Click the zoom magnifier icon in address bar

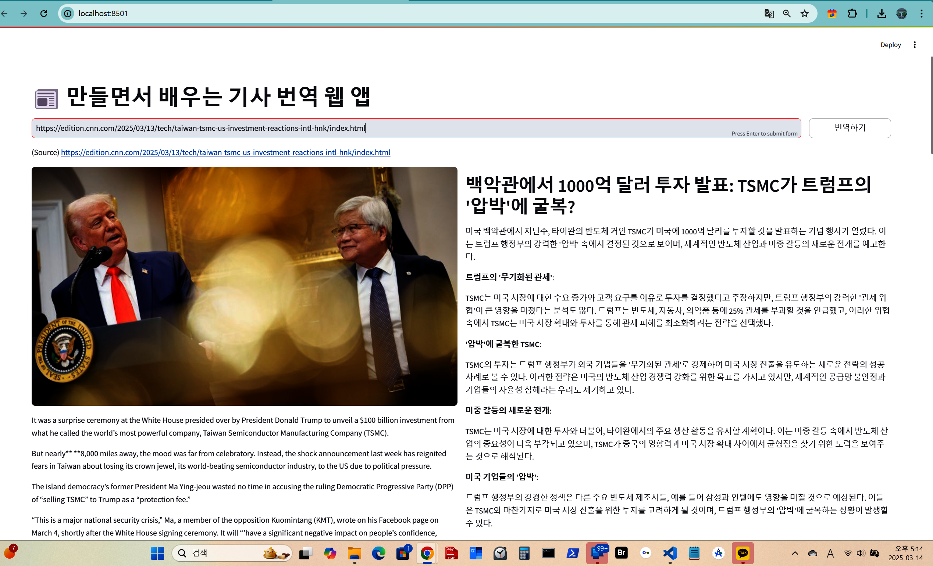pos(787,14)
